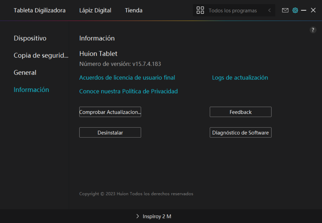This screenshot has height=223, width=322.
Task: Select Dispositivo in the sidebar
Action: click(30, 38)
